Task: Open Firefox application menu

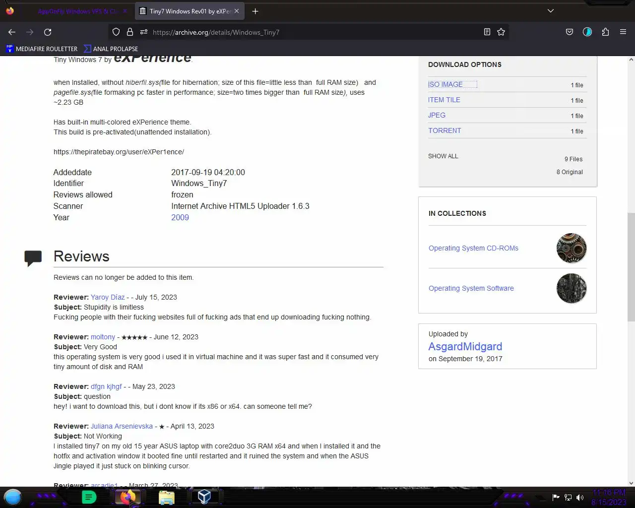Action: (623, 32)
